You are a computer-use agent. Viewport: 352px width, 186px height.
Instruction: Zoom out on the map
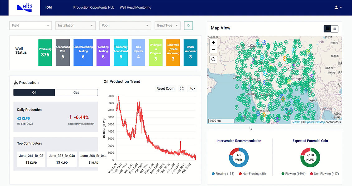pyautogui.click(x=213, y=49)
